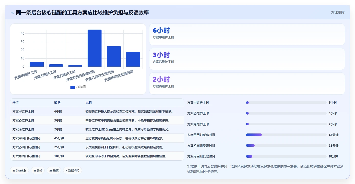The width and height of the screenshot is (355, 184).
Task: Click the header icon beside the title
Action: pyautogui.click(x=12, y=13)
